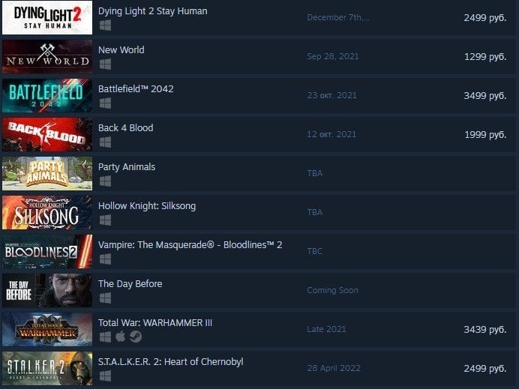Viewport: 519px width, 389px height.
Task: Open the Battlefield 2042 capsule image
Action: point(47,96)
